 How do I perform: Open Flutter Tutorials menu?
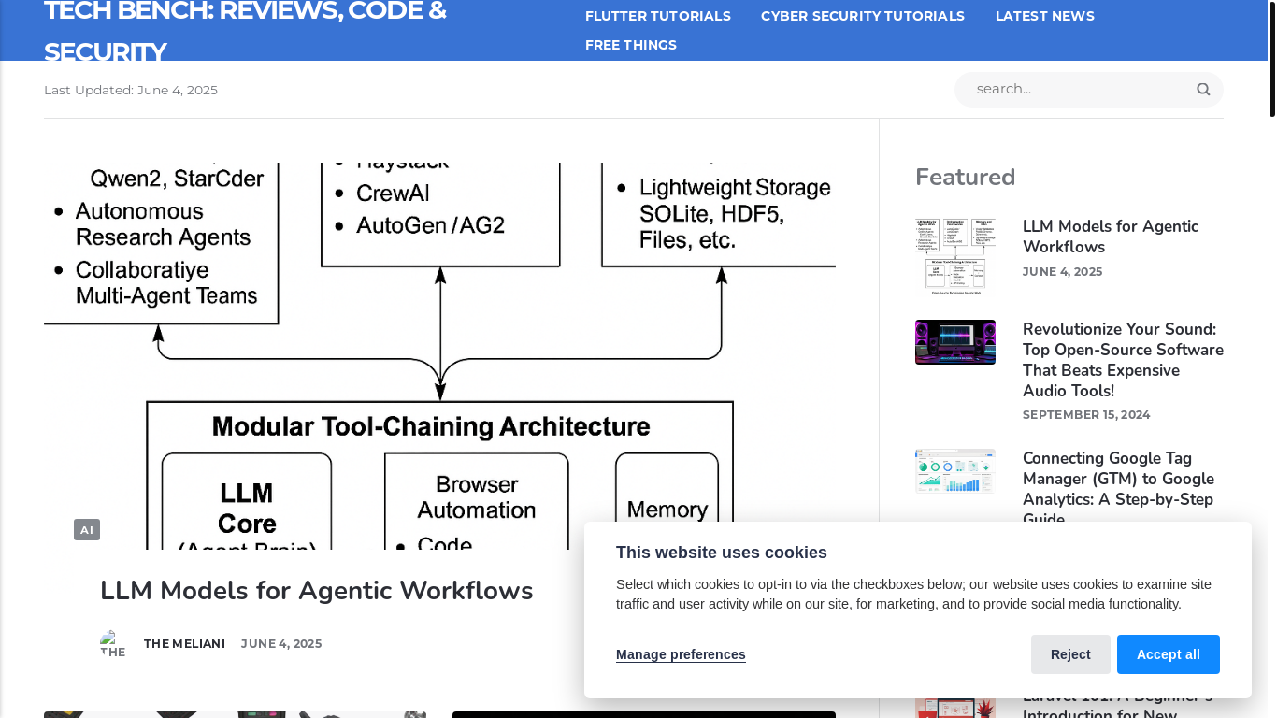point(658,16)
